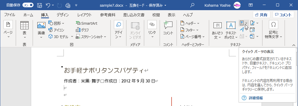
Task: Open the アドイン dropdown
Action: (118, 29)
